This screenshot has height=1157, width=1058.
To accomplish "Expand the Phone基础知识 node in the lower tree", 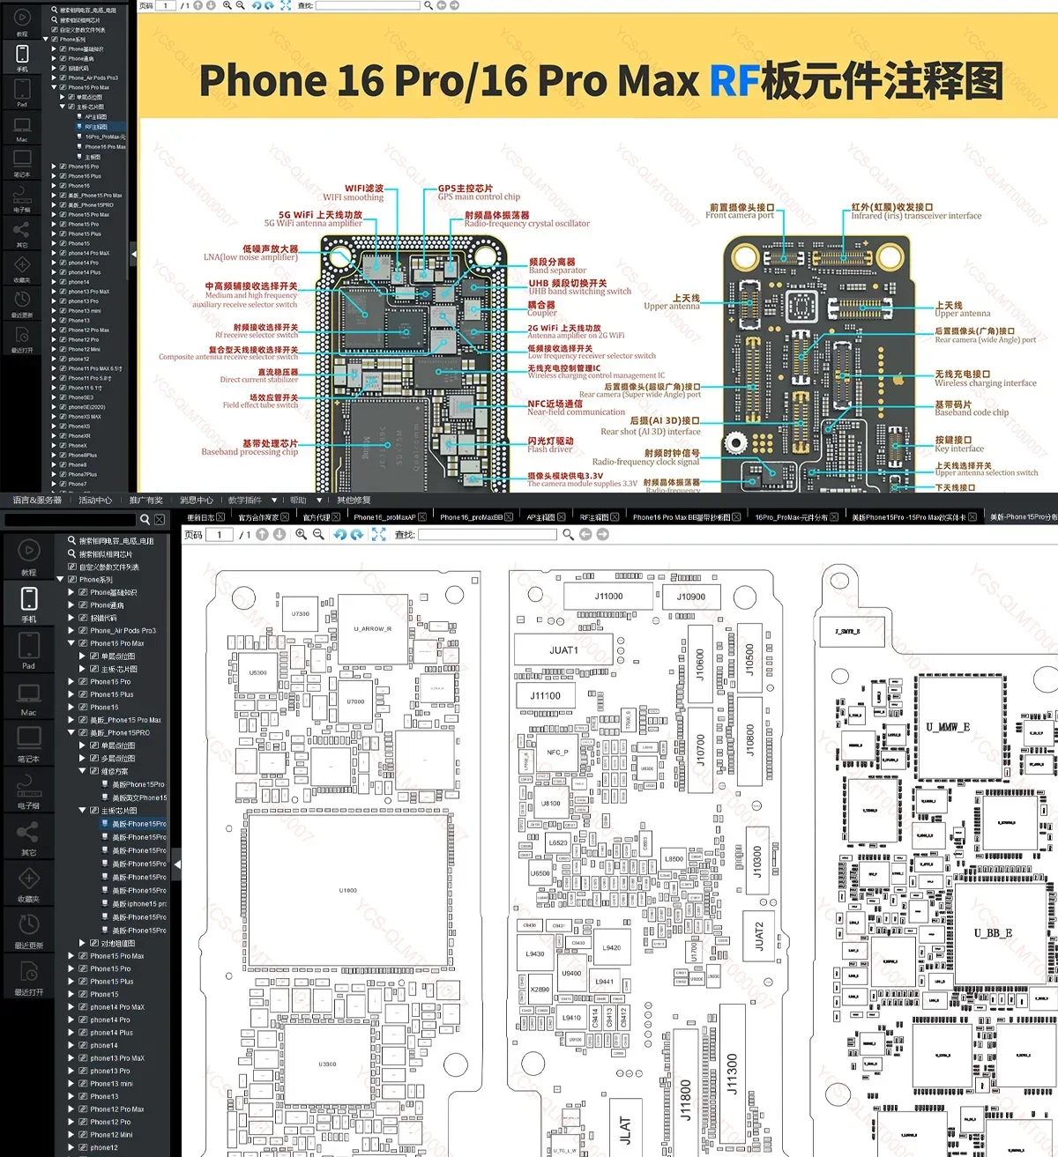I will [x=71, y=592].
